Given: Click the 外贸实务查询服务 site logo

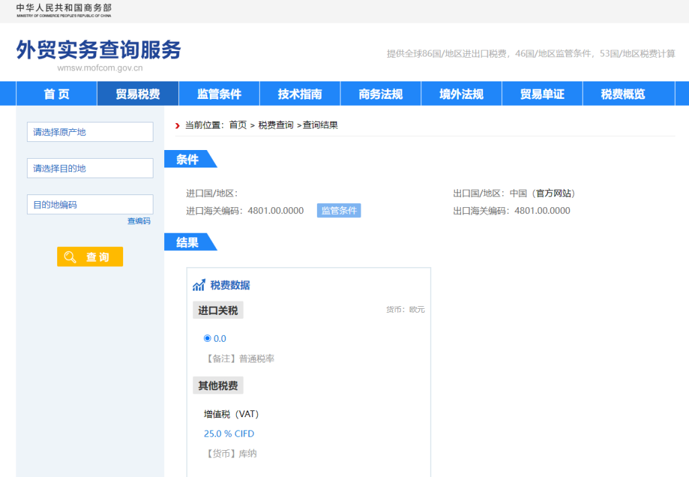Looking at the screenshot, I should click(x=99, y=50).
